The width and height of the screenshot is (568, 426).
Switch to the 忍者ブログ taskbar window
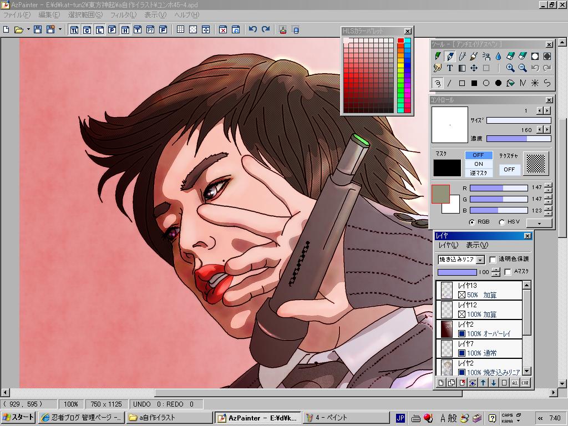[82, 418]
